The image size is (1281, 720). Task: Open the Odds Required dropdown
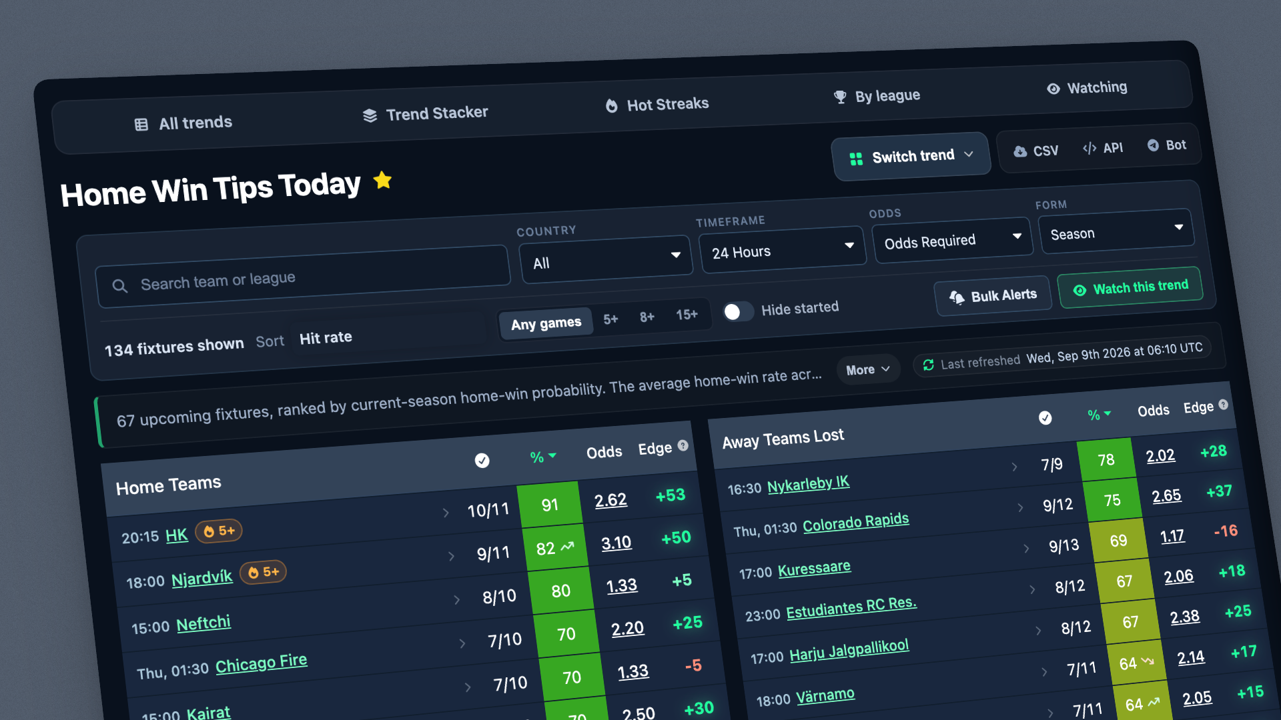point(953,239)
